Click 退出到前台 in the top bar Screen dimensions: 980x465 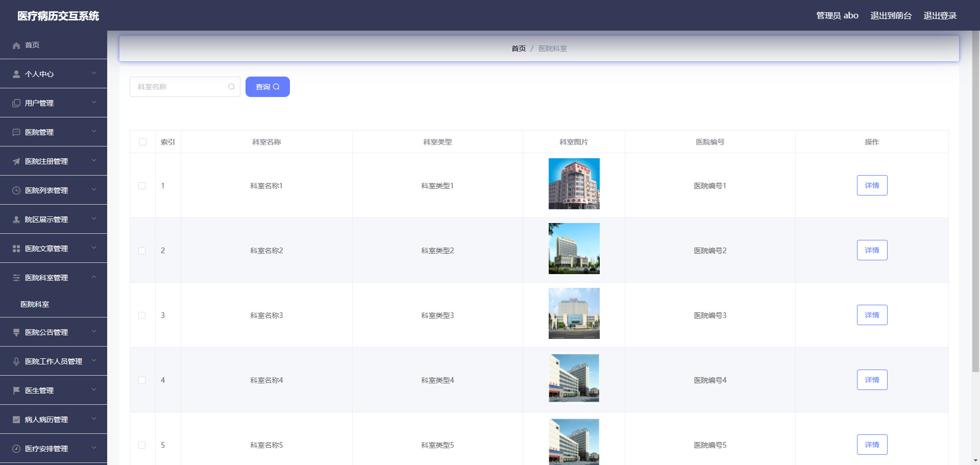pyautogui.click(x=891, y=16)
